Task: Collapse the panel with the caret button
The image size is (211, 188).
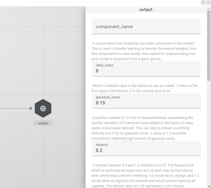Action: coord(203,2)
